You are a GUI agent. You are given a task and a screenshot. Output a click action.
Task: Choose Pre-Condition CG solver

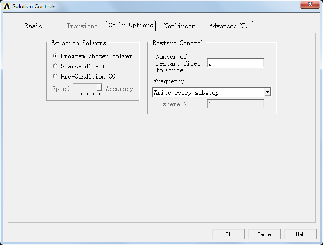55,76
